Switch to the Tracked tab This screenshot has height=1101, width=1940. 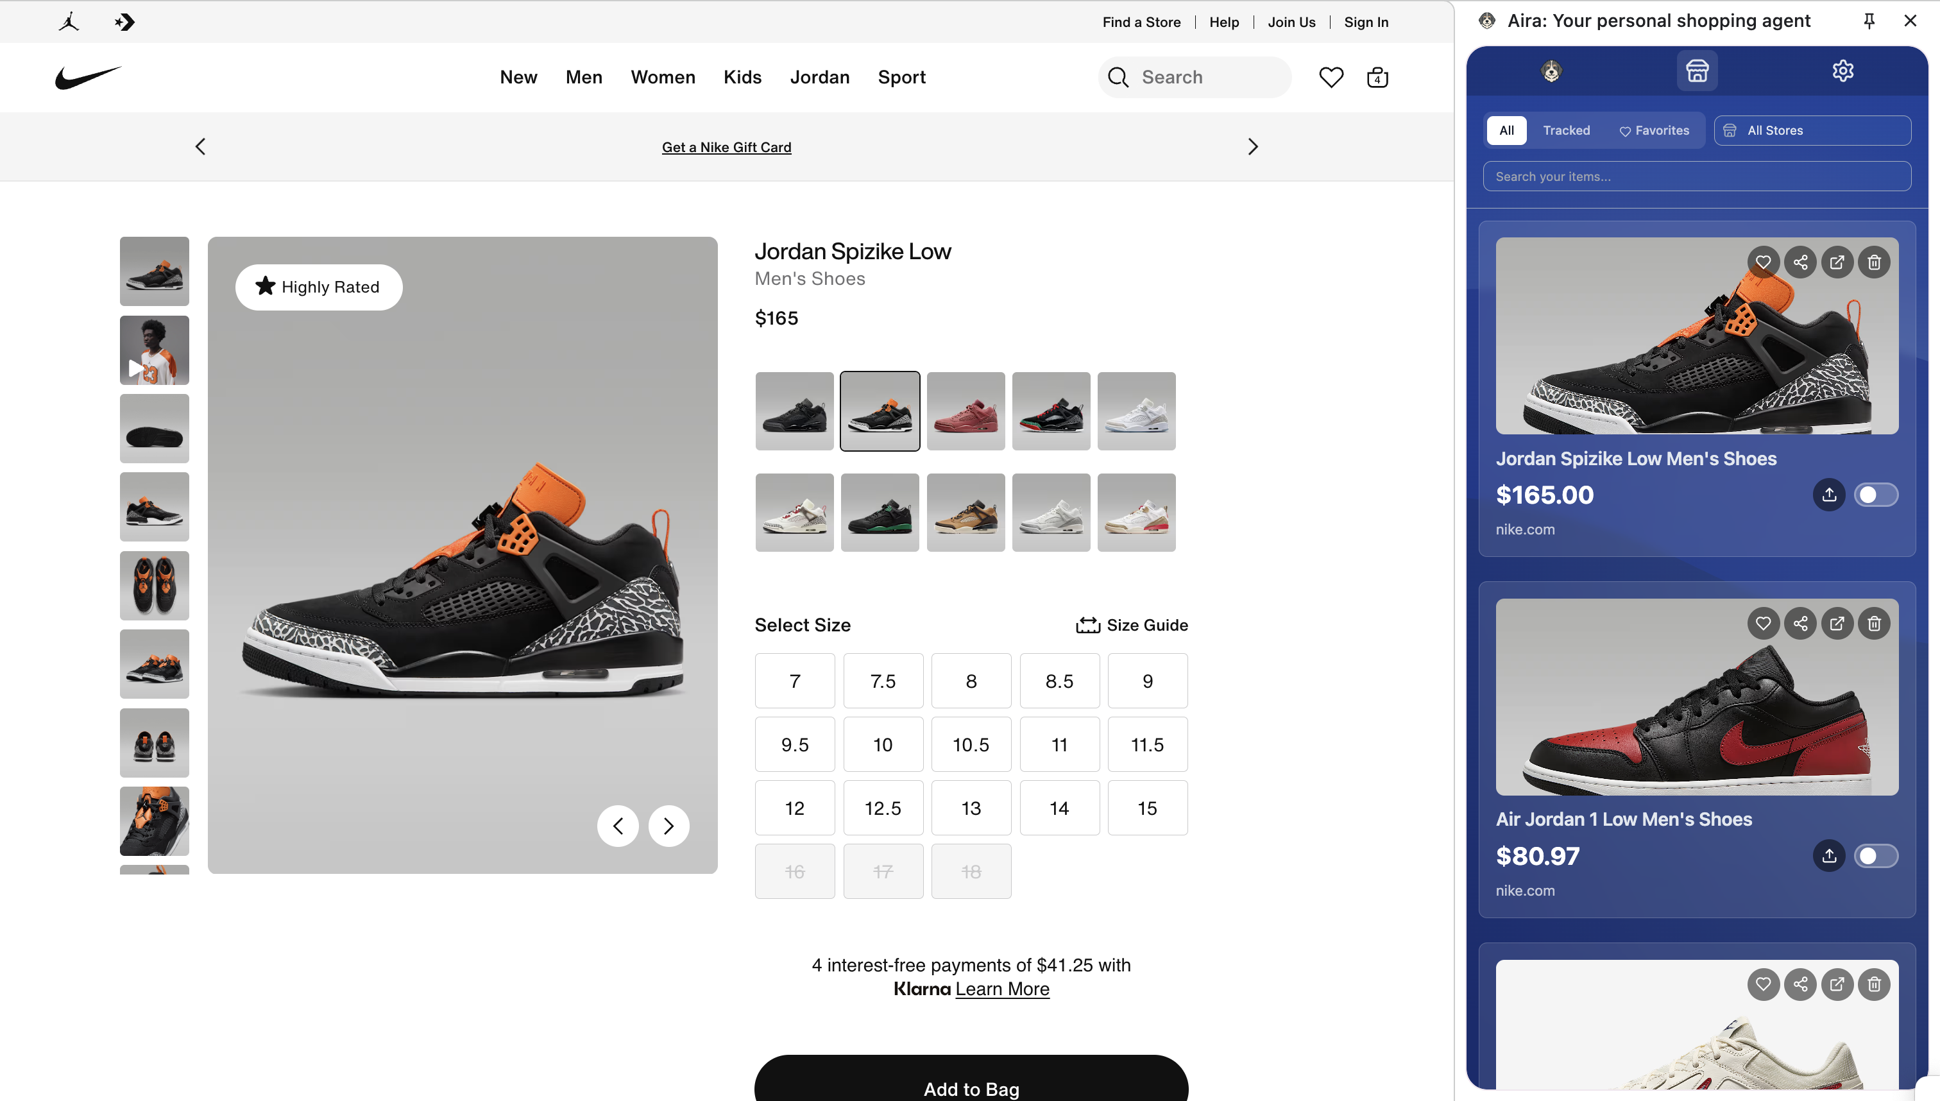[1566, 131]
